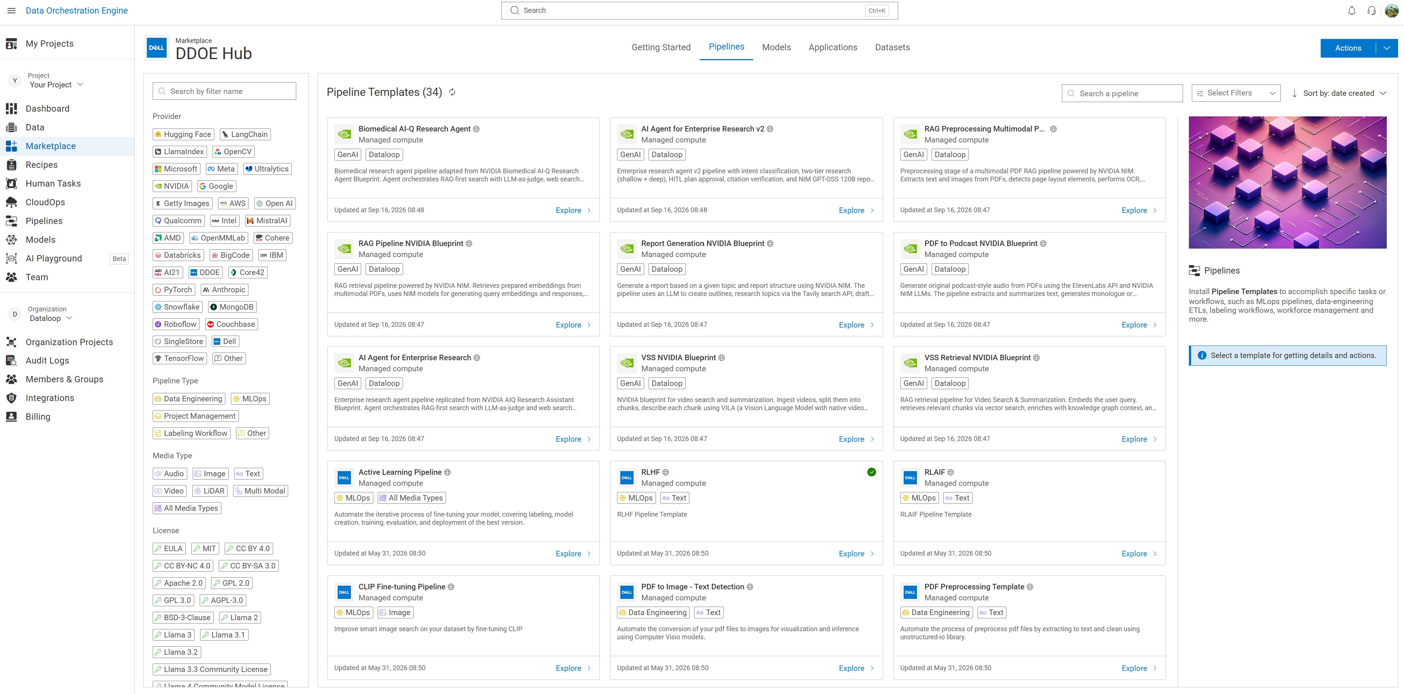Click the Pipelines banner illustration
Viewport: 1404px width, 694px height.
click(x=1287, y=182)
